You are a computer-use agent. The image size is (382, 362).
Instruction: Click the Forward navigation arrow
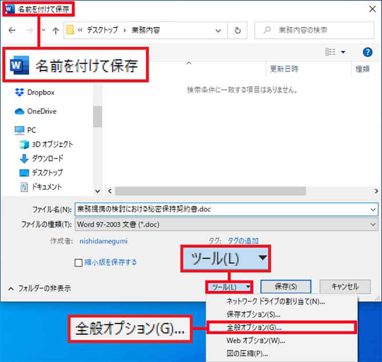tap(29, 30)
